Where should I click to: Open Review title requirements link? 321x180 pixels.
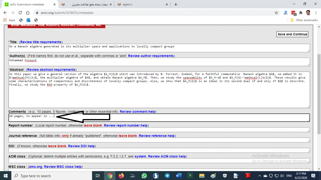[x=41, y=42]
